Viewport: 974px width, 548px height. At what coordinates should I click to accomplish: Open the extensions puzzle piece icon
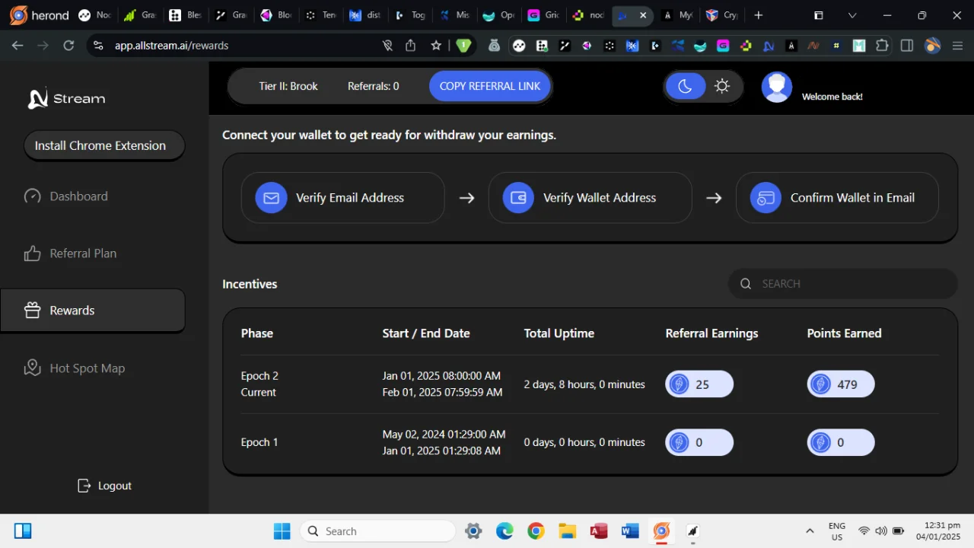(x=882, y=46)
